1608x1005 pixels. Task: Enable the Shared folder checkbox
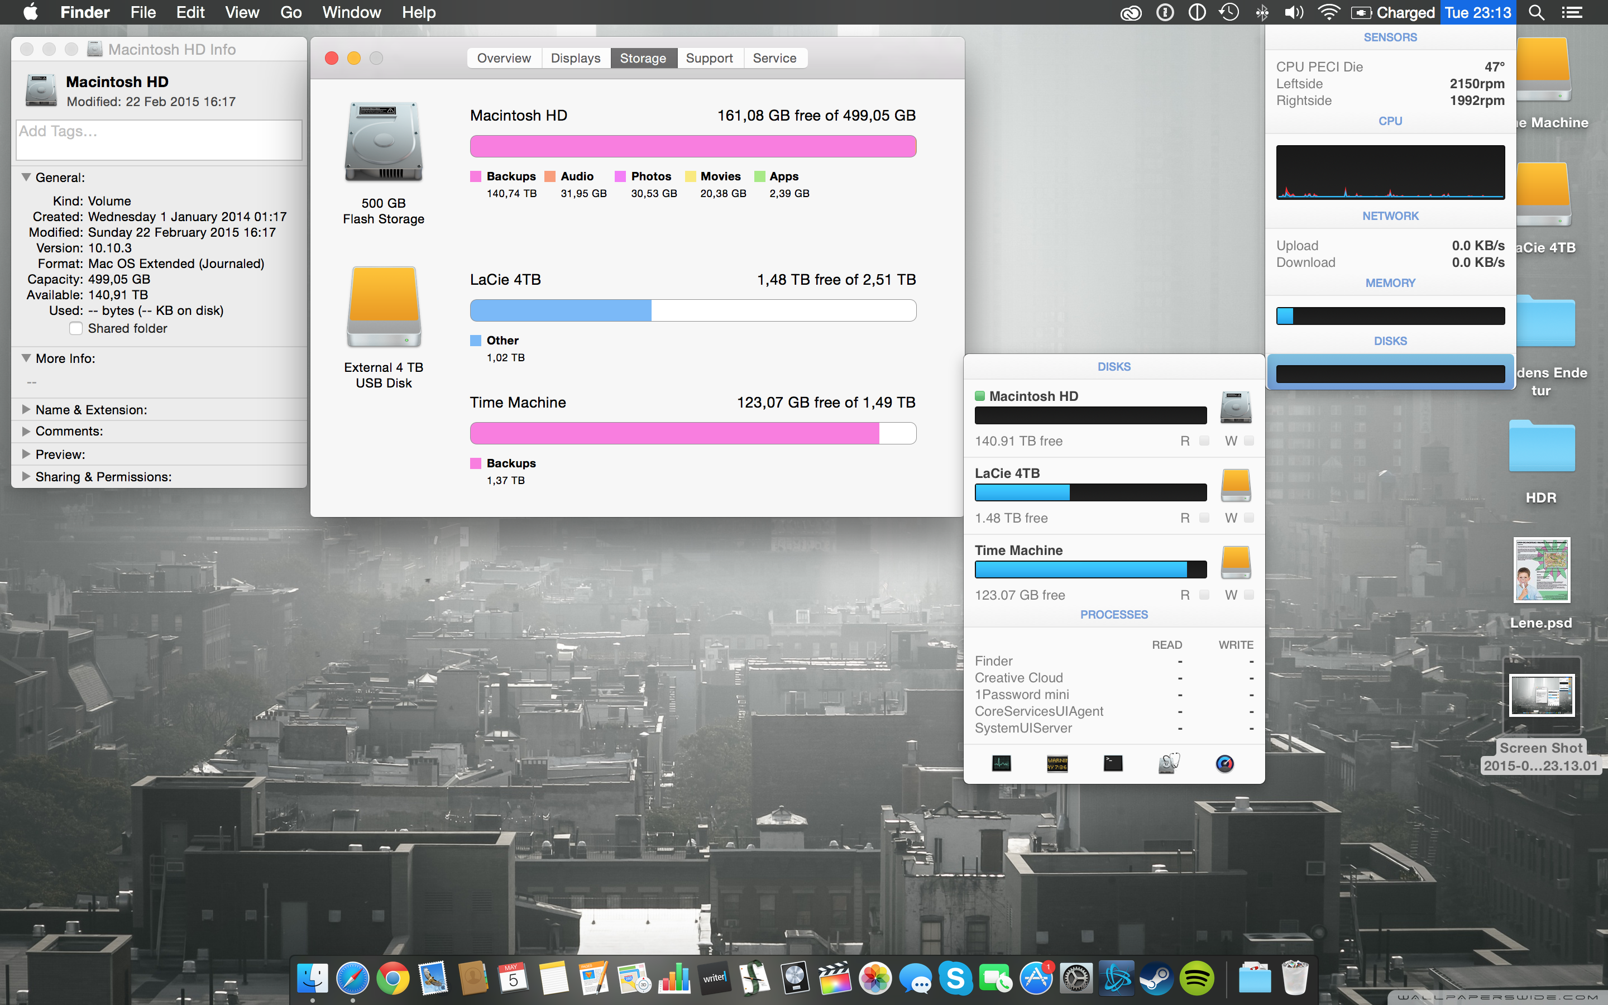[x=76, y=328]
